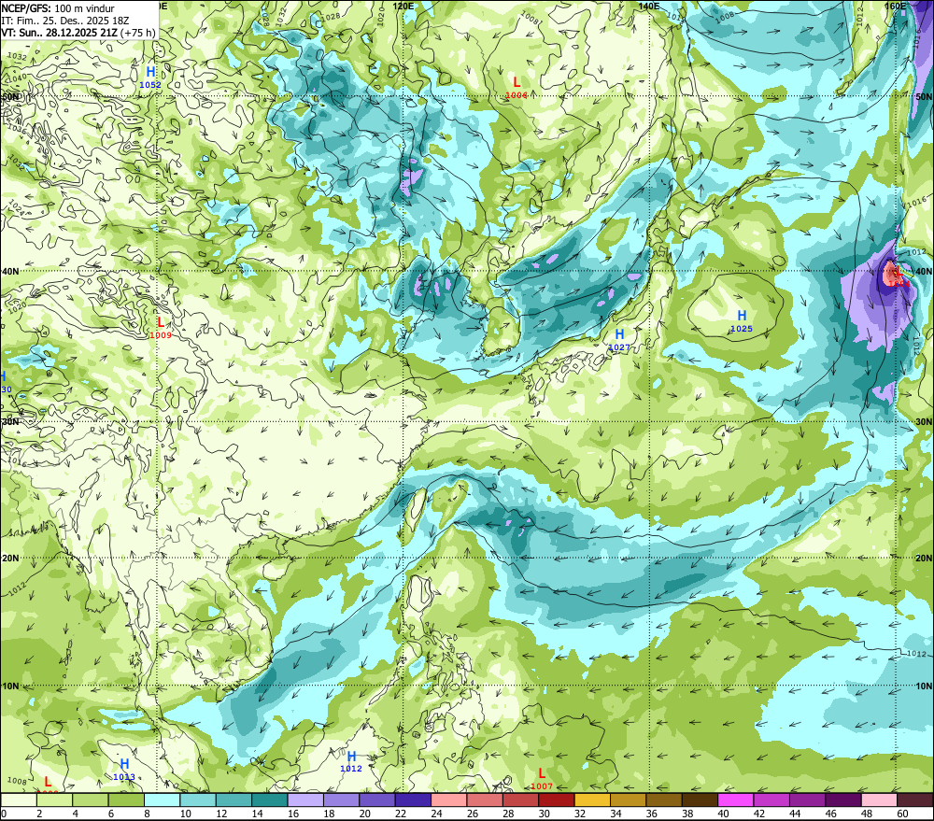Viewport: 934px width, 821px height.
Task: Select the golden yellow 32–34 legend swatch
Action: (593, 800)
